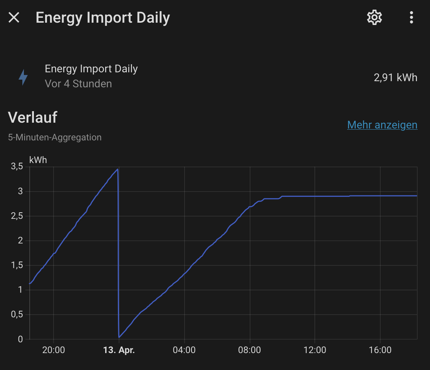430x370 pixels.
Task: Close the Energy Import Daily dialog
Action: coord(14,17)
